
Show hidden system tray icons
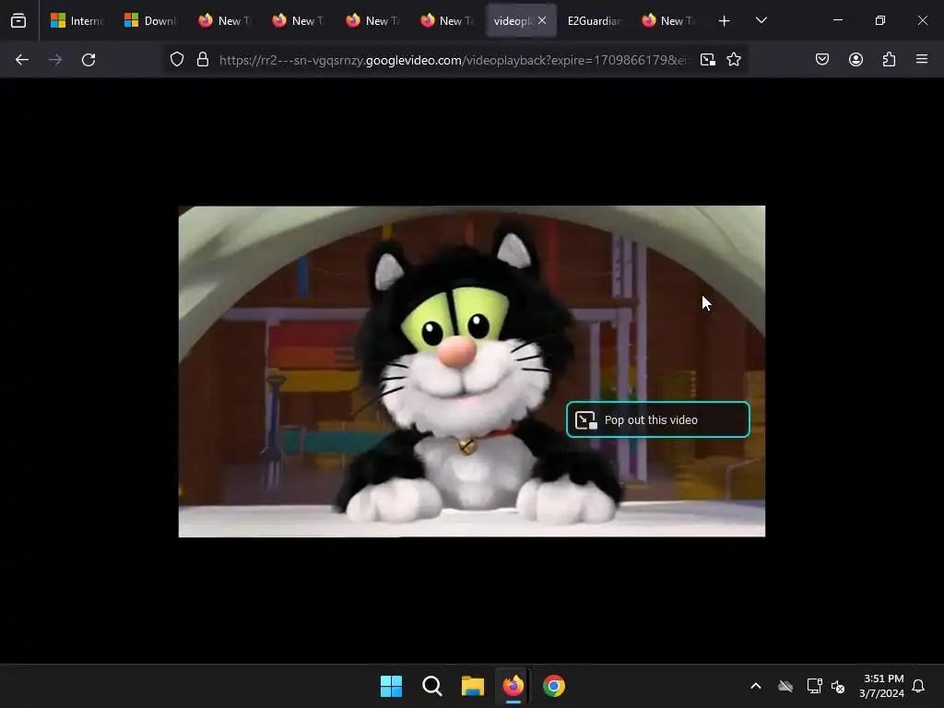click(756, 686)
